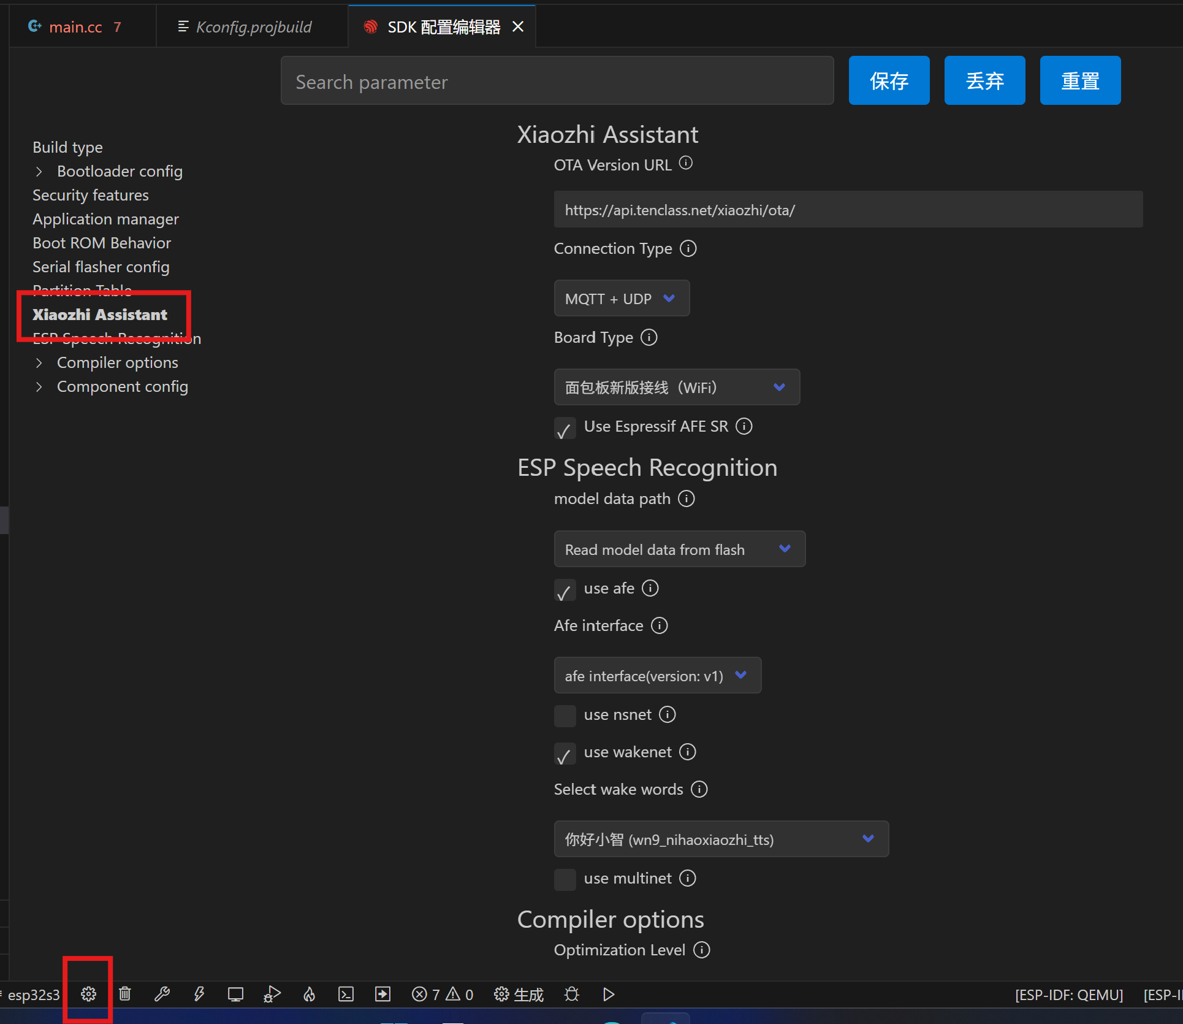This screenshot has width=1183, height=1024.
Task: Select Xiaozhi Assistant in sidebar
Action: [100, 315]
